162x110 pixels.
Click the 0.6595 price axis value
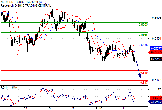pos(157,18)
